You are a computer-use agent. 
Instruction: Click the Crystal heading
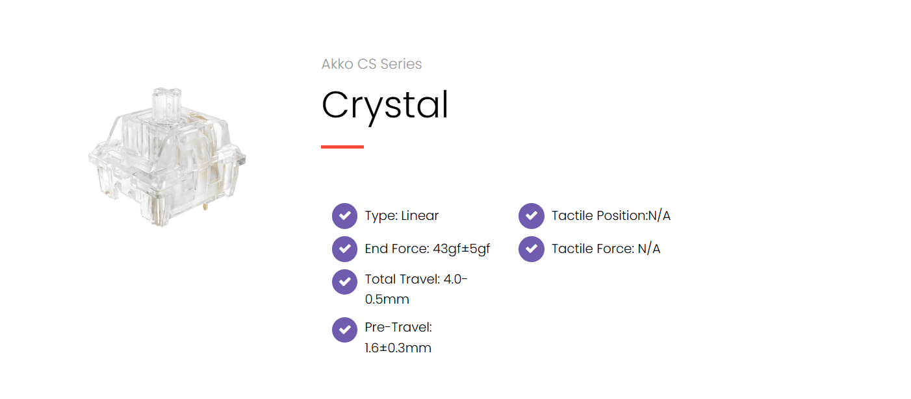click(385, 104)
